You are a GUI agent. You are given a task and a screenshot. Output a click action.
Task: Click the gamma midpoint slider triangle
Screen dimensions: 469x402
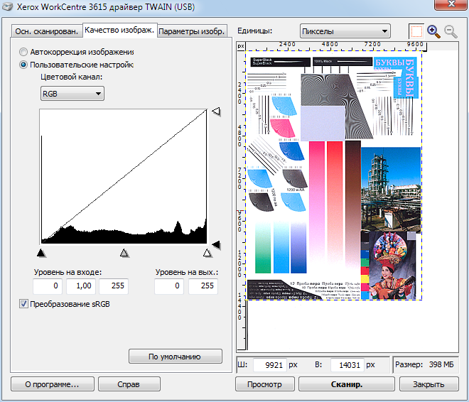124,253
